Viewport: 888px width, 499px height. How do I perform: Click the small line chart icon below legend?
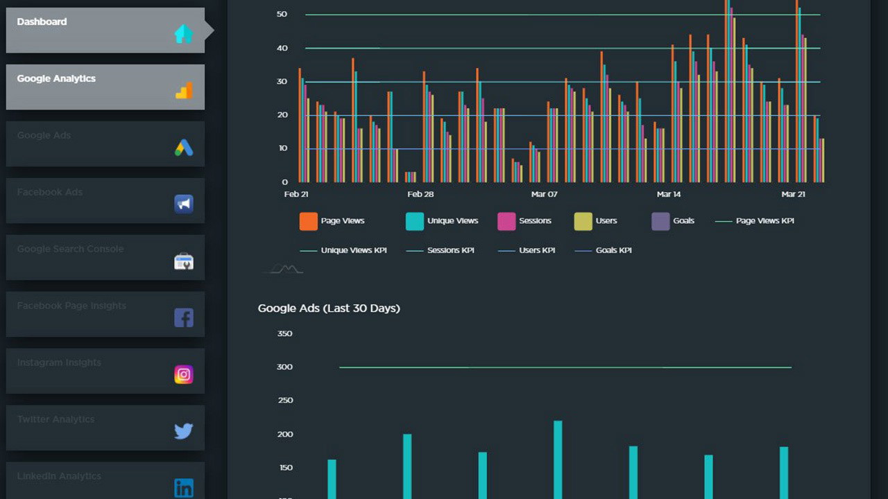283,269
